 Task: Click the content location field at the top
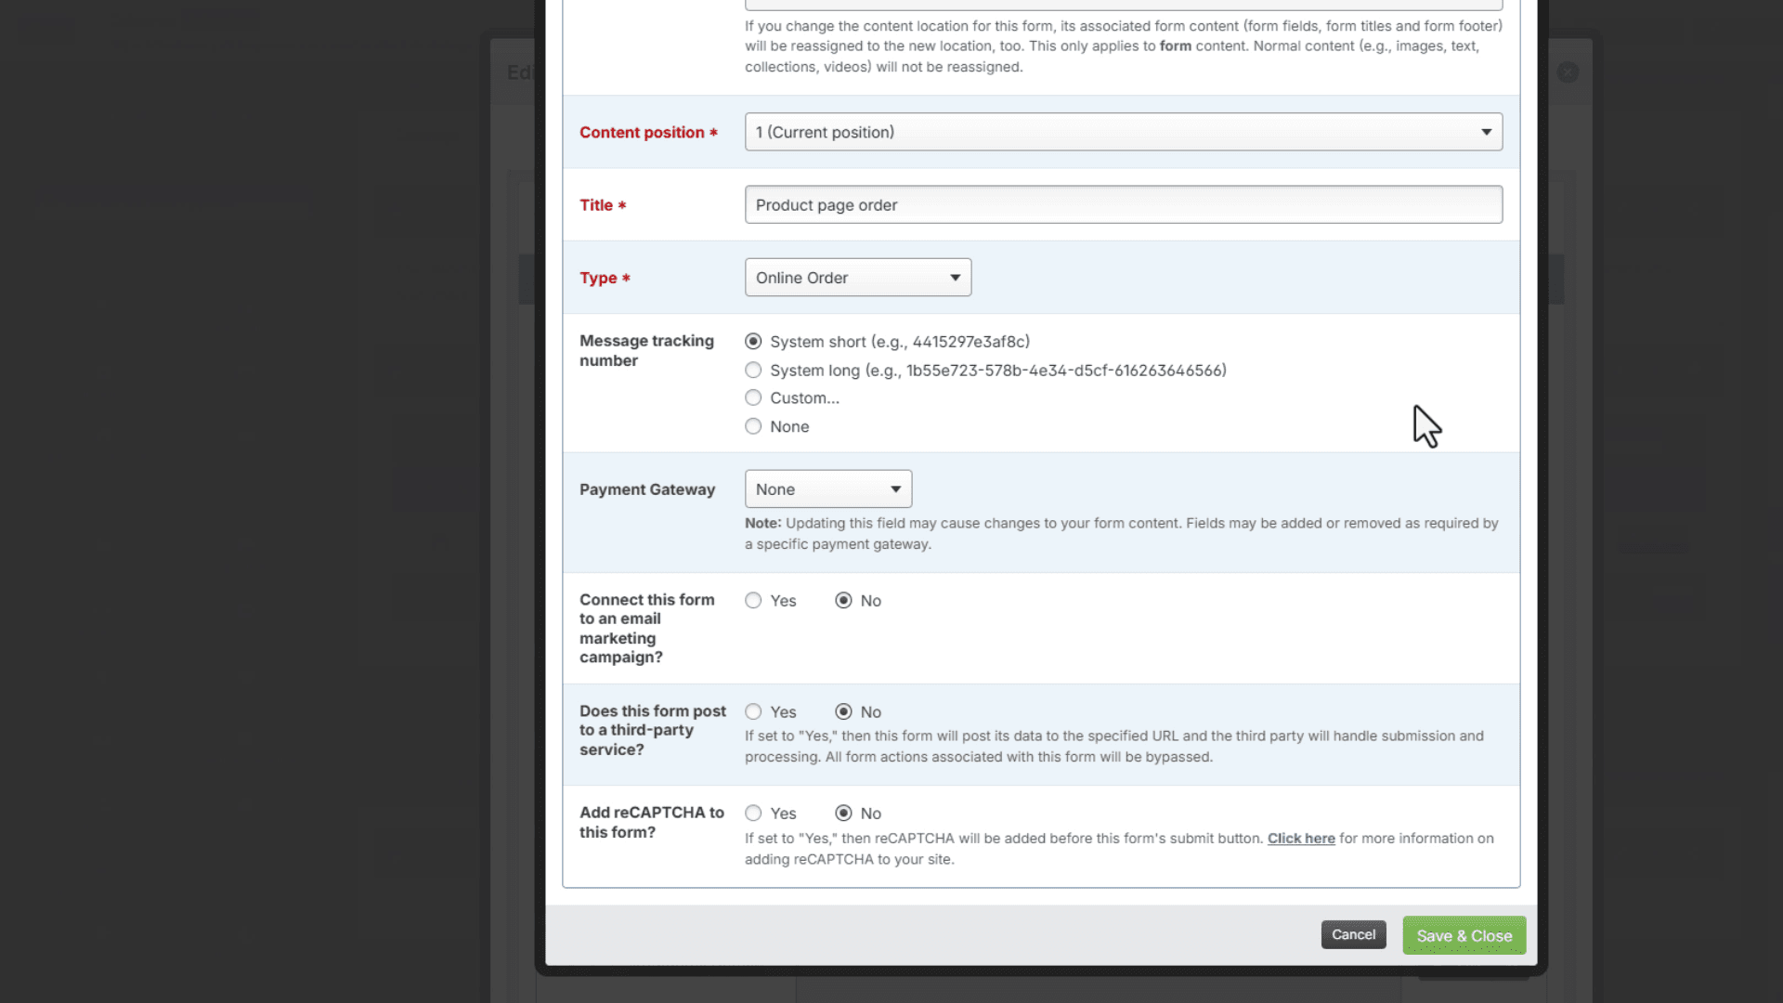click(x=1124, y=5)
